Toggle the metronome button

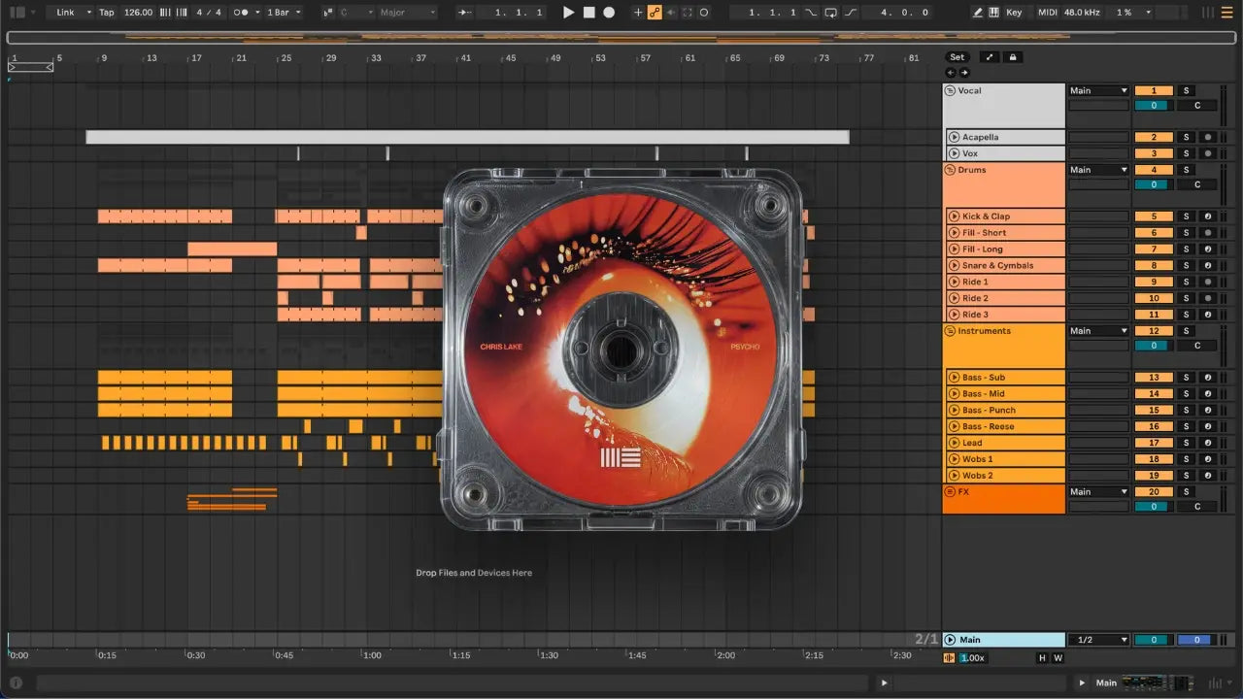[243, 13]
